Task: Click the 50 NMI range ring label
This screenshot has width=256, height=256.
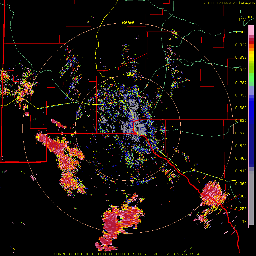Action: coord(128,75)
